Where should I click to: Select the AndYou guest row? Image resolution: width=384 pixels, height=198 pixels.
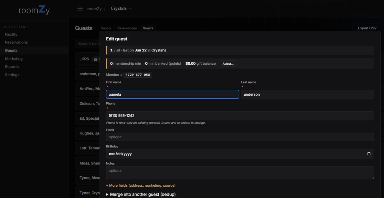click(x=88, y=89)
